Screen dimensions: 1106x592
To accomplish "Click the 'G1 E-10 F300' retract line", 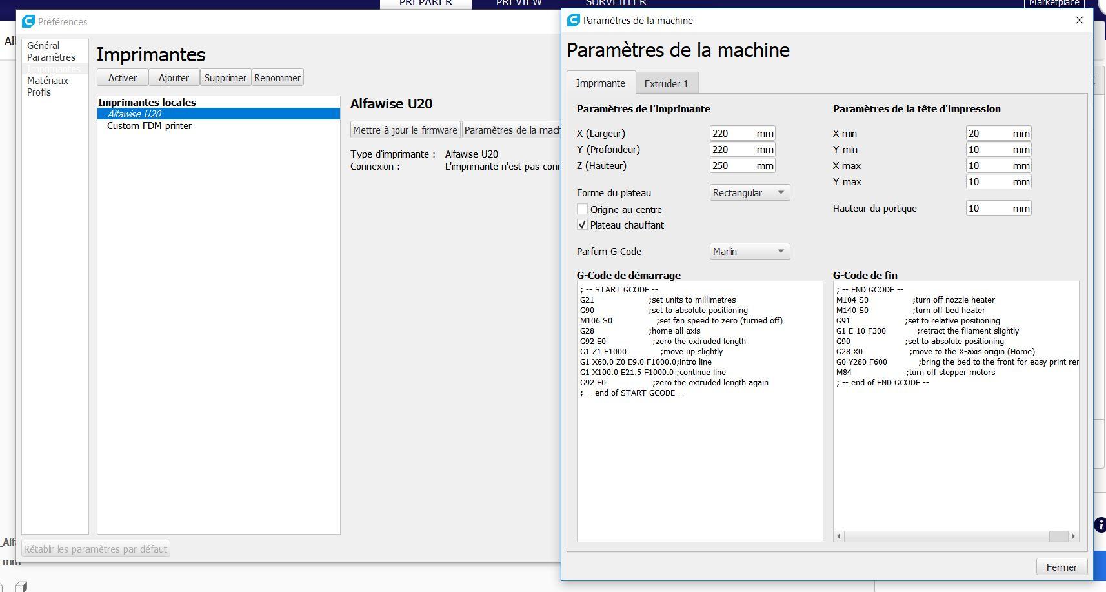I will point(928,331).
